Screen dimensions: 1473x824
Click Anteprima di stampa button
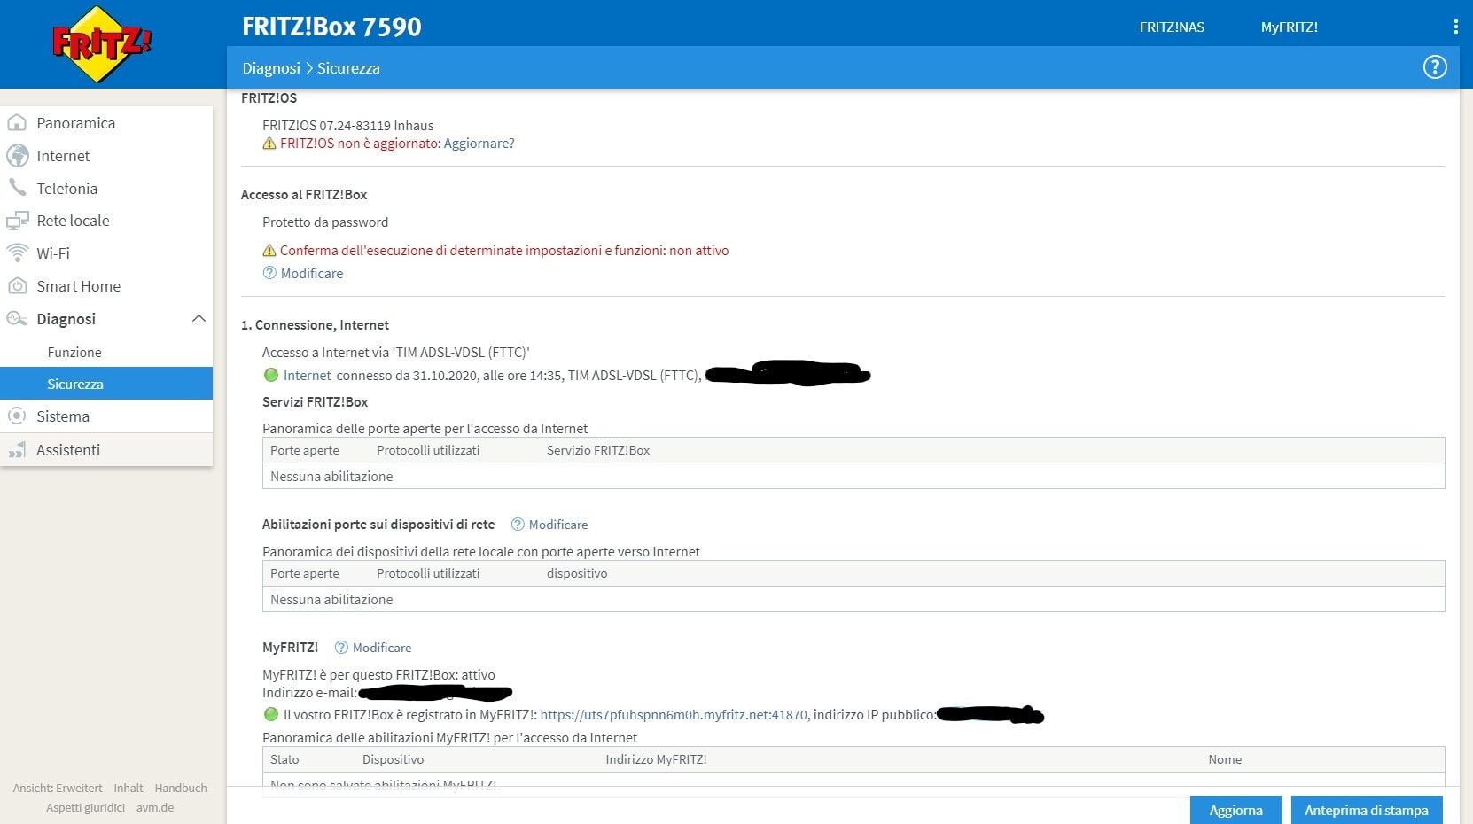pyautogui.click(x=1367, y=810)
